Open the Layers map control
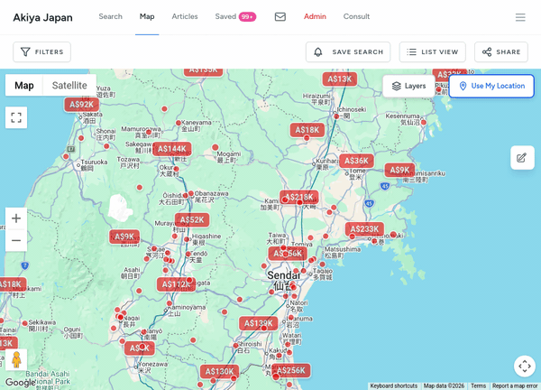 click(x=408, y=86)
